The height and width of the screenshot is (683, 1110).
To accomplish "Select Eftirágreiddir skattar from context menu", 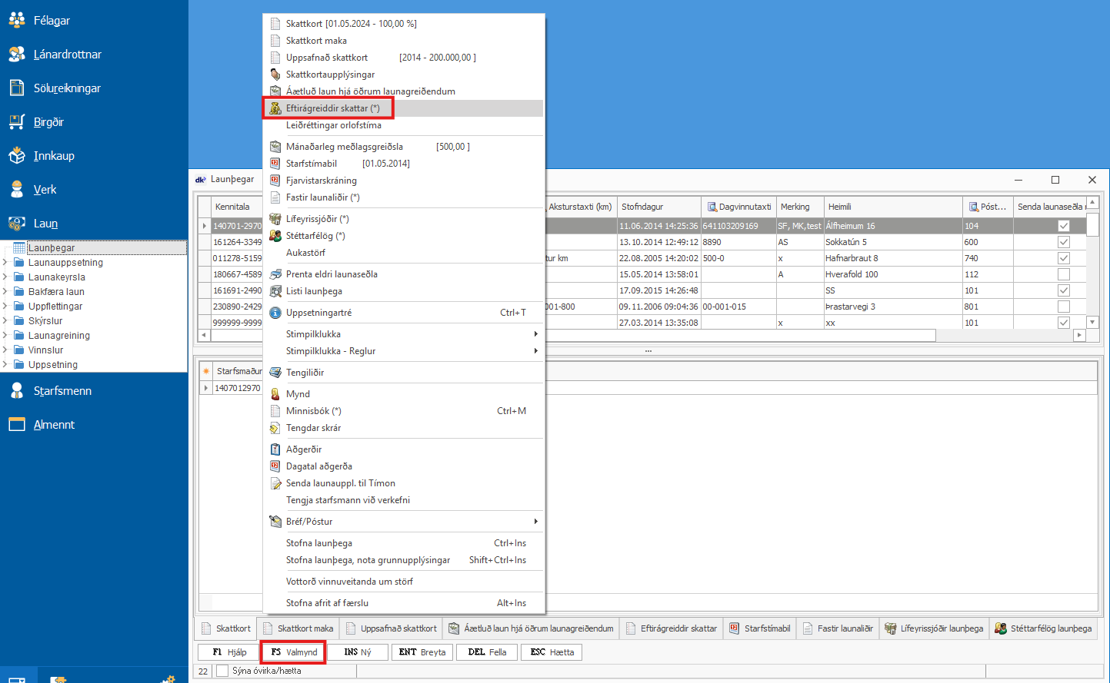I will coord(332,108).
